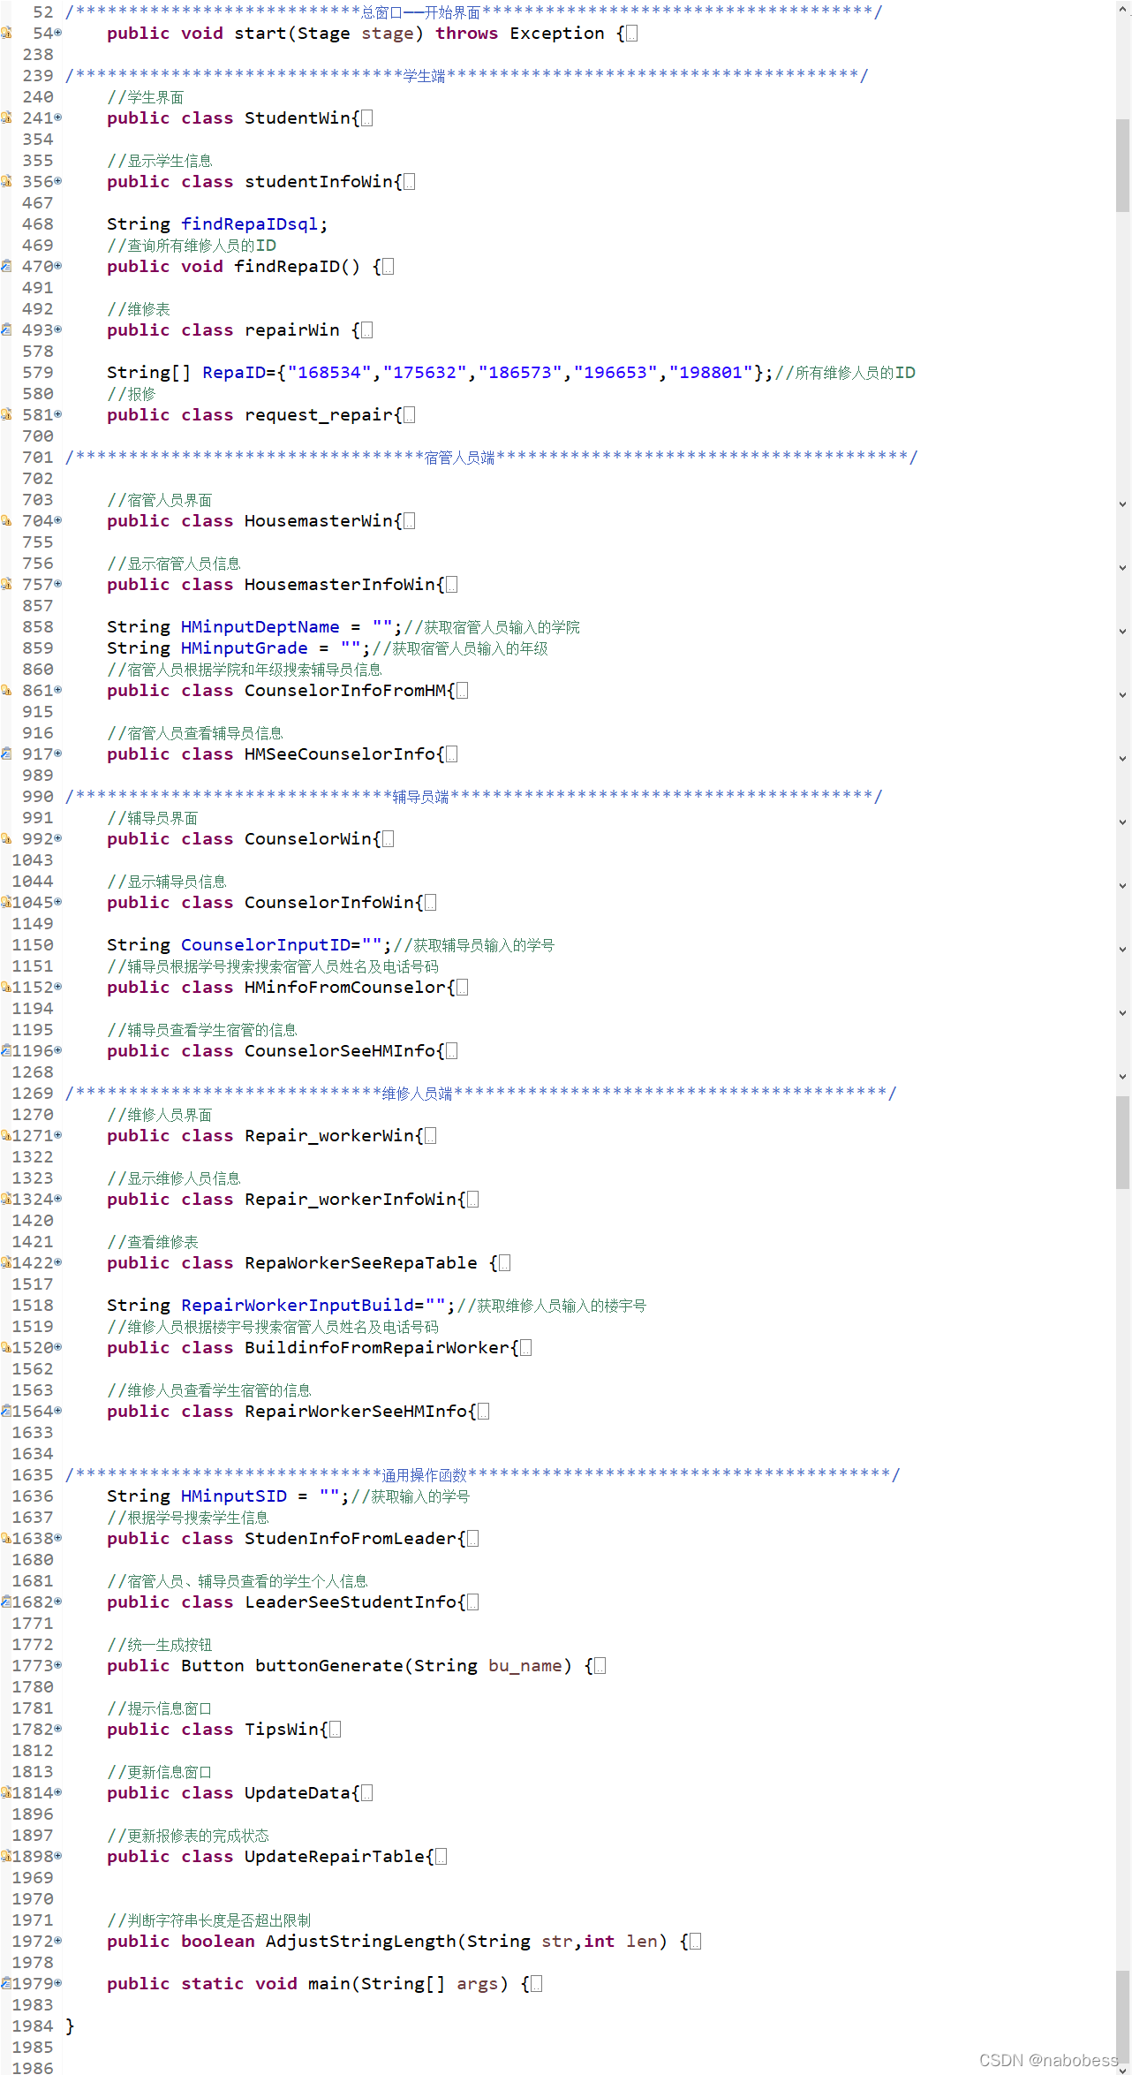Click the warning marker beside line 757
1132x2075 pixels.
[5, 585]
